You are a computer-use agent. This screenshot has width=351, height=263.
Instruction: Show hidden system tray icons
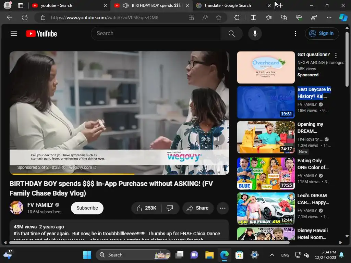pyautogui.click(x=272, y=255)
